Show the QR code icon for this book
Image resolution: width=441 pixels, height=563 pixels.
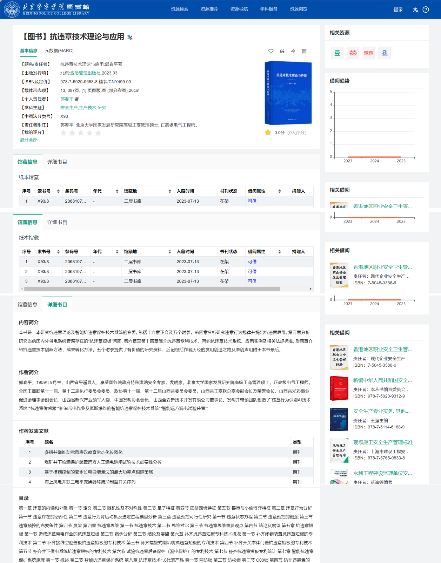(304, 51)
